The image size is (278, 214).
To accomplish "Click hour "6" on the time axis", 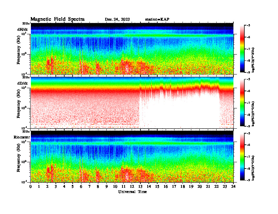I will coord(81,186).
